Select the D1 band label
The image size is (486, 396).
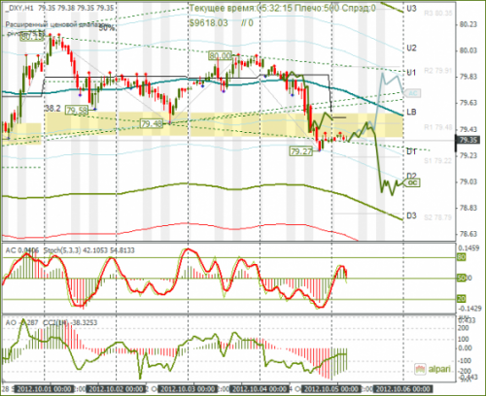pos(411,151)
